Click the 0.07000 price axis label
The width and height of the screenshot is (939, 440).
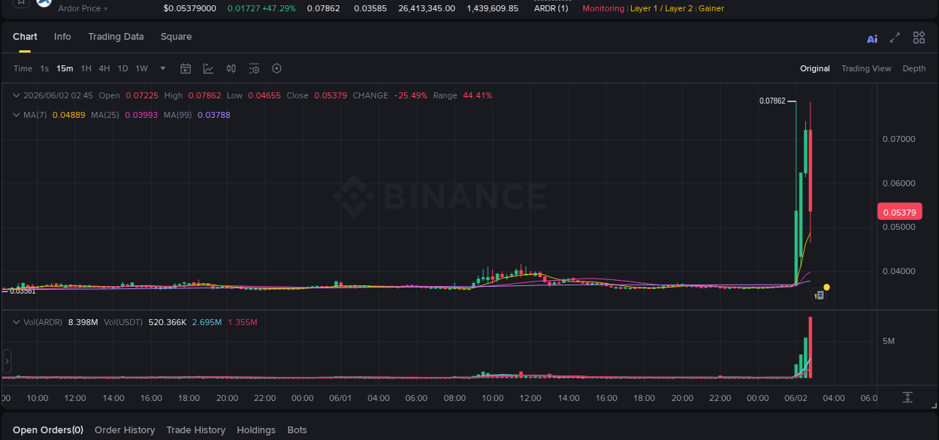pos(899,139)
